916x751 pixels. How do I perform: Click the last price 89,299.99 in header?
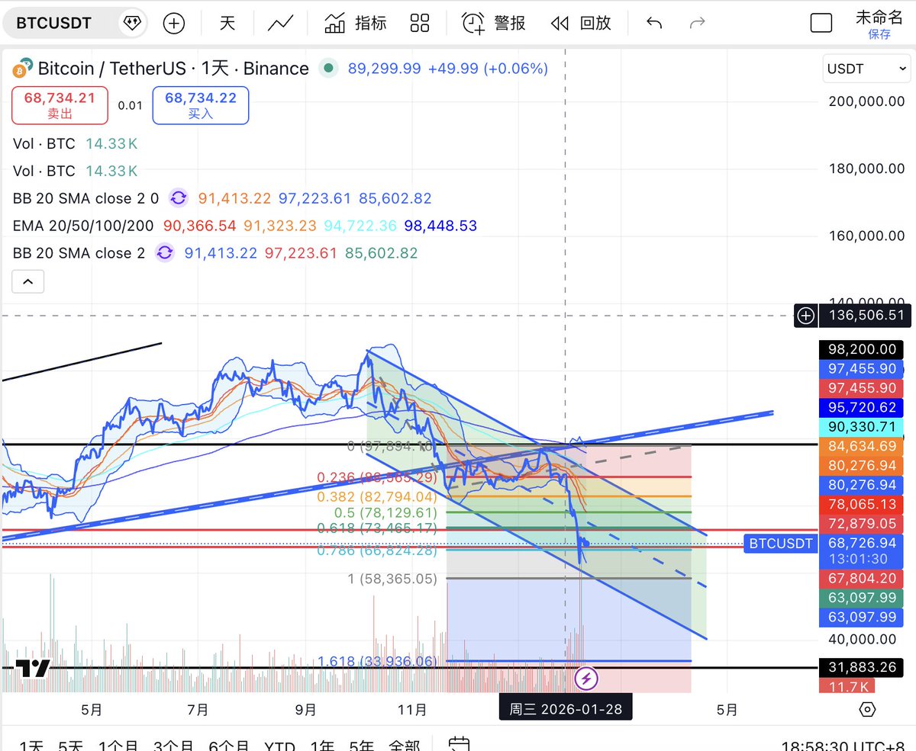(384, 69)
